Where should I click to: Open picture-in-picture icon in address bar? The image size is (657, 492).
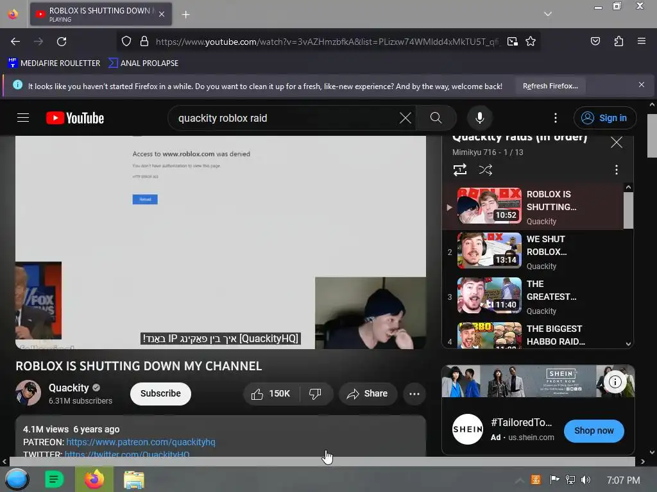point(512,42)
